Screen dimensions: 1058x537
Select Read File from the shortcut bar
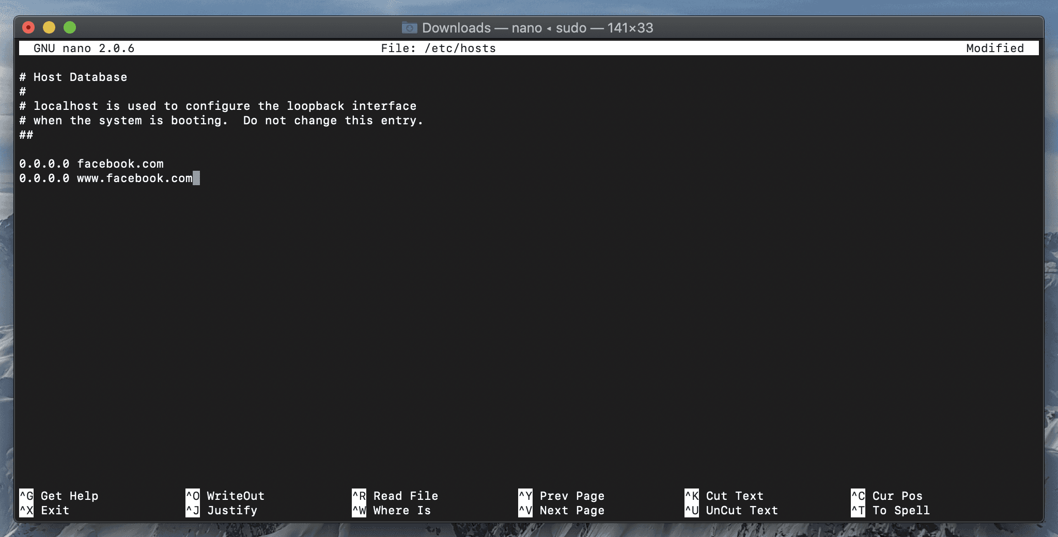[x=400, y=496]
